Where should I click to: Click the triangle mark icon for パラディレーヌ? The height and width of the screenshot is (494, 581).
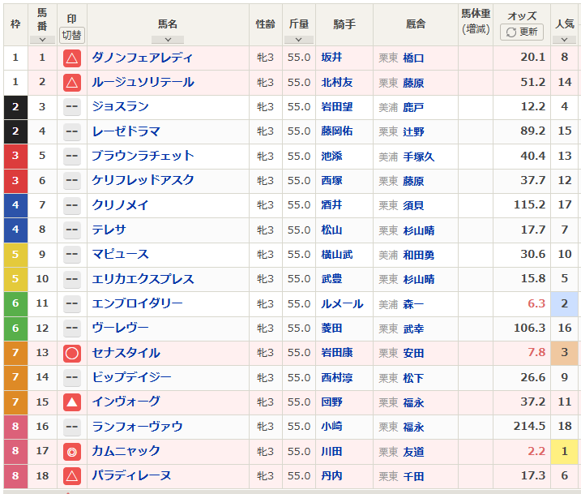tap(71, 475)
